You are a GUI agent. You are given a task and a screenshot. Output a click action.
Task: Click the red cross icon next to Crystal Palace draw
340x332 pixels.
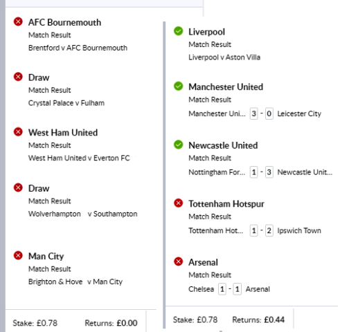[18, 77]
